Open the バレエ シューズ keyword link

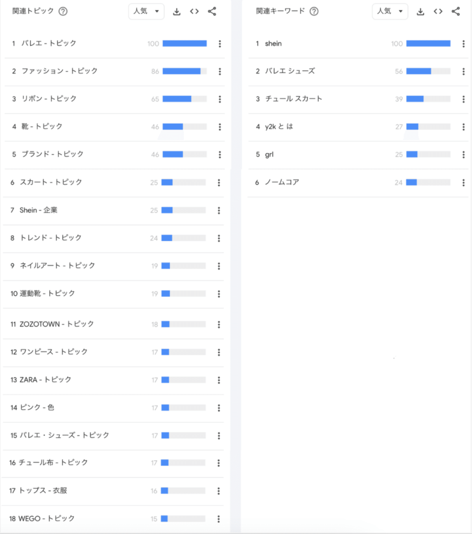[290, 71]
